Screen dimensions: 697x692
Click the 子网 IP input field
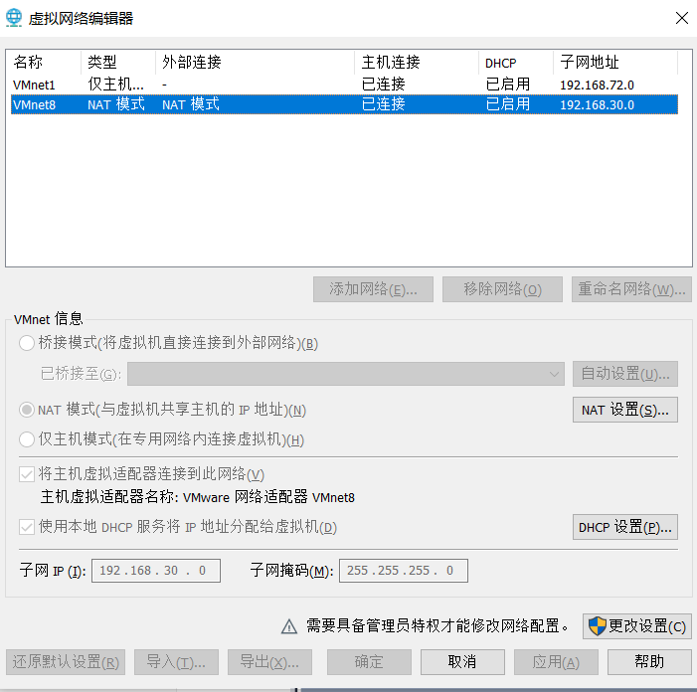coord(156,571)
